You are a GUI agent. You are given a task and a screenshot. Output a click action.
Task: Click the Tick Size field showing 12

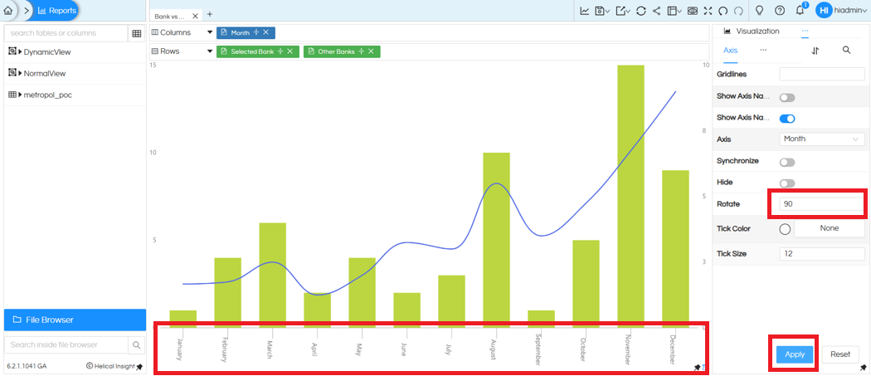(x=822, y=254)
